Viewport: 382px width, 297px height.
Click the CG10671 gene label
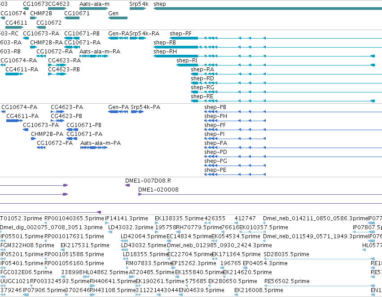pyautogui.click(x=77, y=13)
